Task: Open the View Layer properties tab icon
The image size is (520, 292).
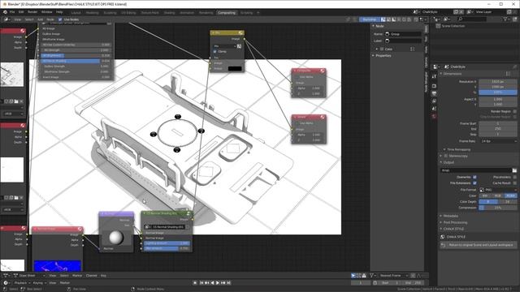Action: (434, 101)
